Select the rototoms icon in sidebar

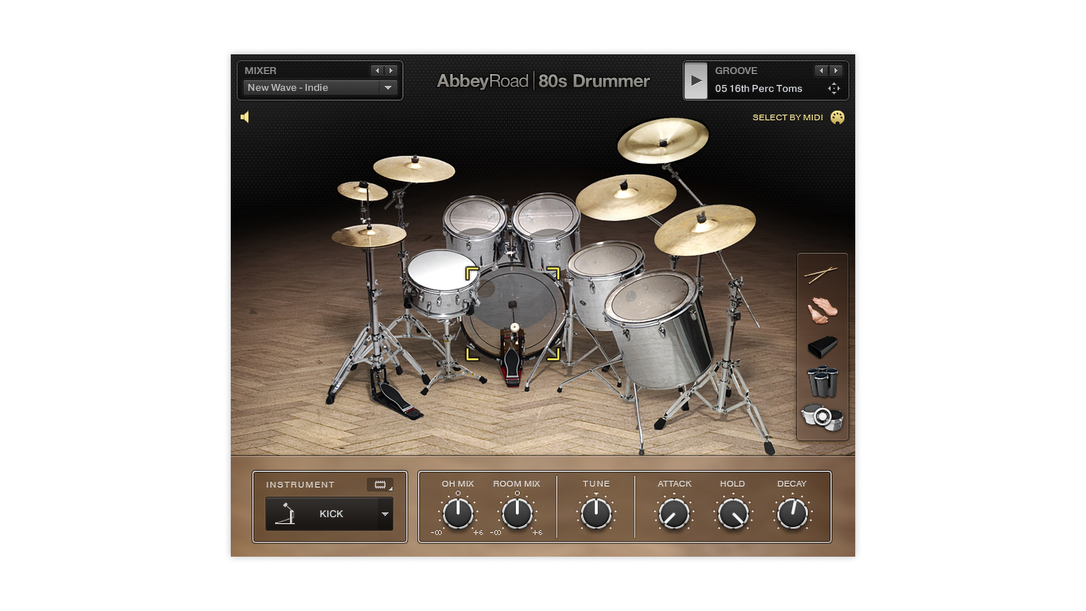[x=822, y=418]
